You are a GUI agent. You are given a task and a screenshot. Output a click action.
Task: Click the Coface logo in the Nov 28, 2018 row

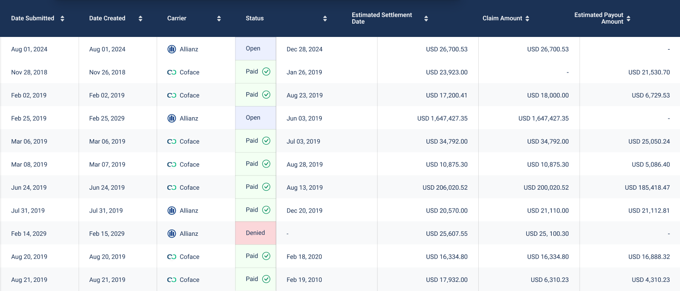[x=172, y=72]
